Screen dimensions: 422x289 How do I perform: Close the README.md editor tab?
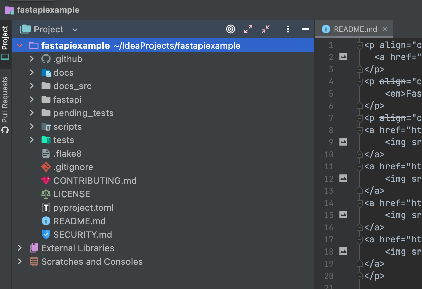[x=385, y=29]
